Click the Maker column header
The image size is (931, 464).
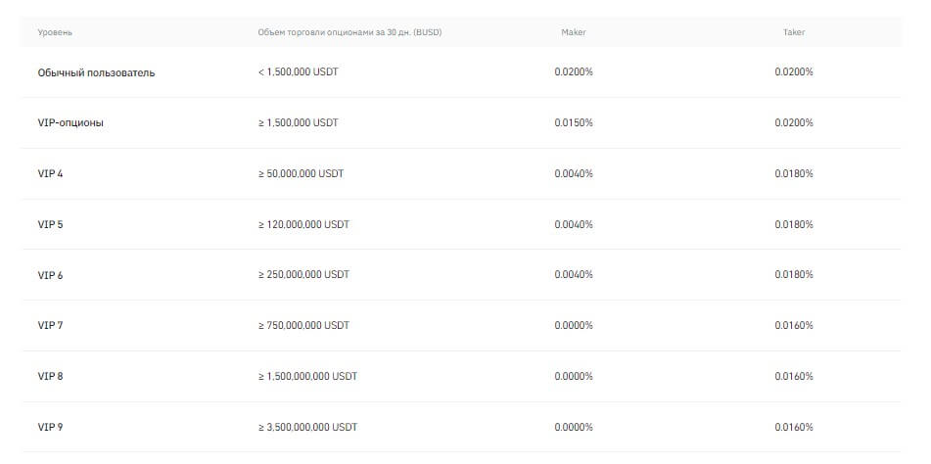pyautogui.click(x=574, y=32)
